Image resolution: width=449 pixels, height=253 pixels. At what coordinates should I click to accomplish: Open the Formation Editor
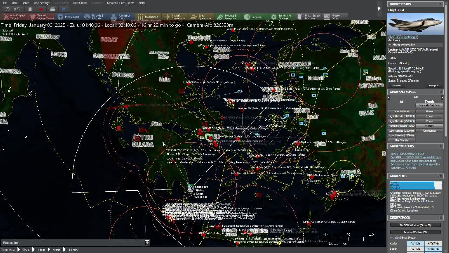[121, 17]
